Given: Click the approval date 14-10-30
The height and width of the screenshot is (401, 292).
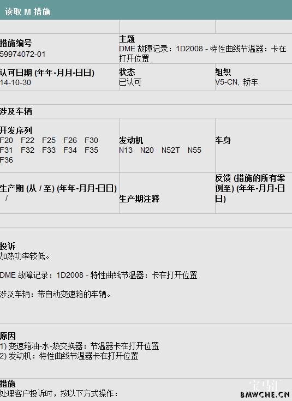Looking at the screenshot, I should tap(15, 82).
